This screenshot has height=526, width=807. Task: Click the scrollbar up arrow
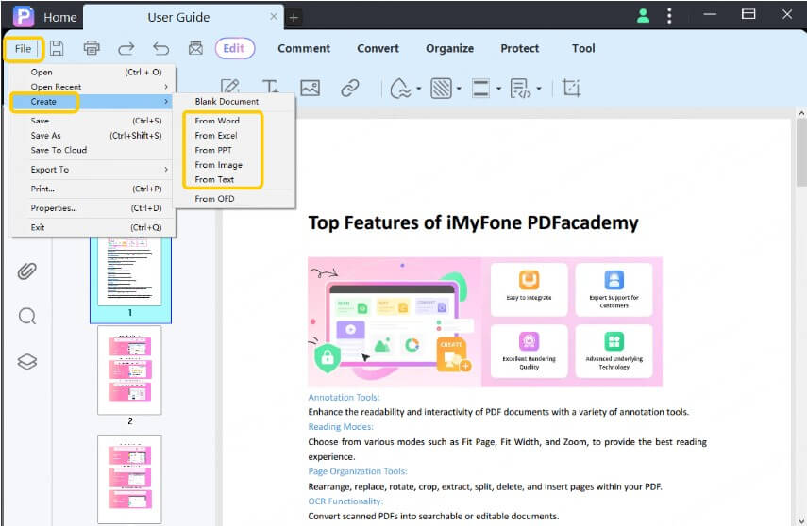(801, 112)
